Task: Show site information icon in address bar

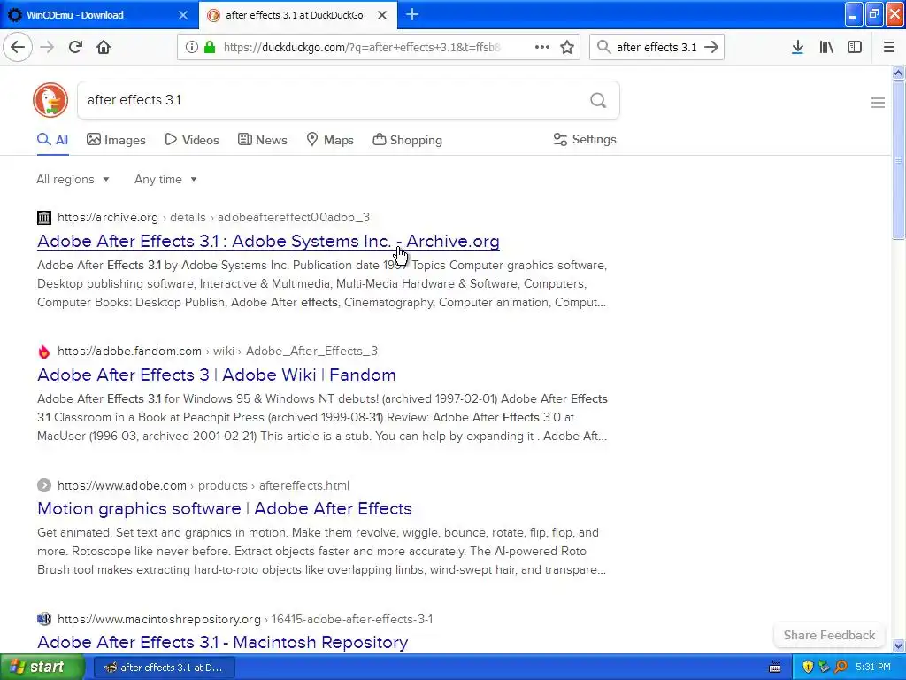Action: [x=191, y=47]
